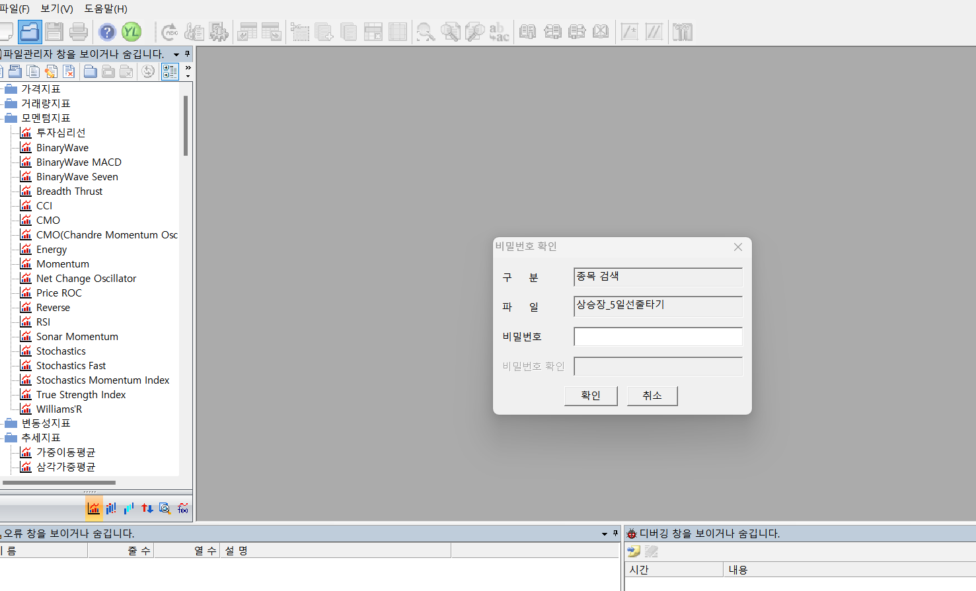Screen dimensions: 976x591
Task: Select the up/down arrows strategy icon
Action: (147, 508)
